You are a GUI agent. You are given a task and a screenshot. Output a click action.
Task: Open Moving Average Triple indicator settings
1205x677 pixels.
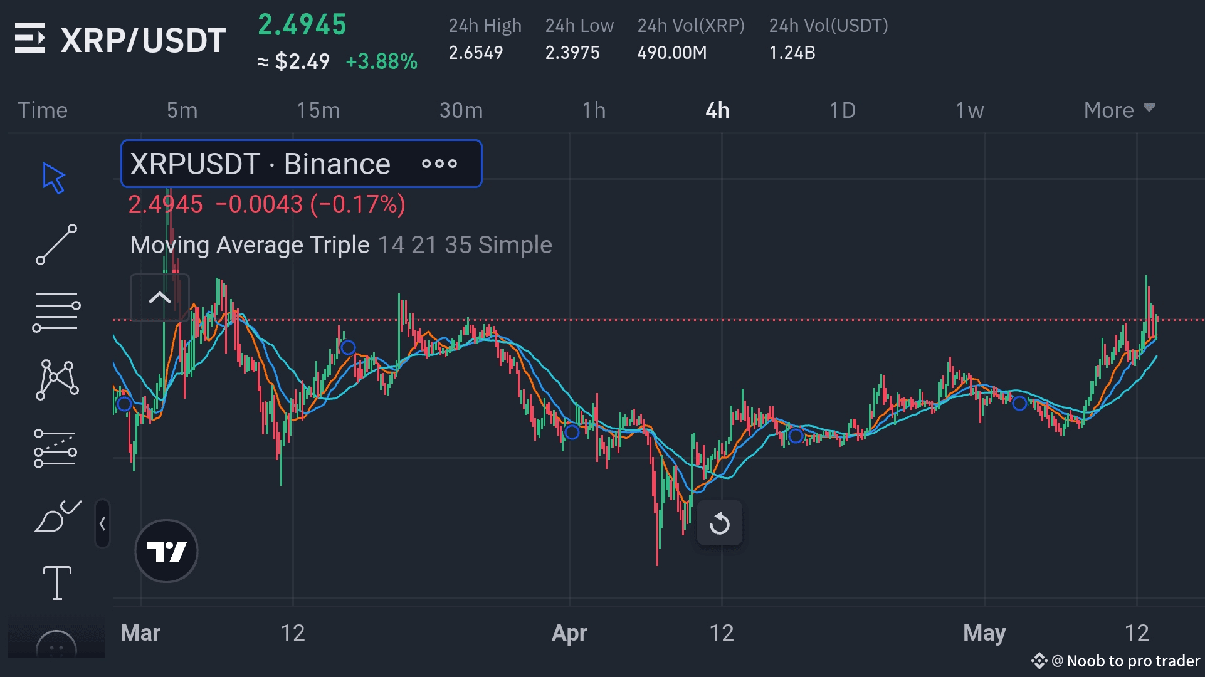(249, 244)
